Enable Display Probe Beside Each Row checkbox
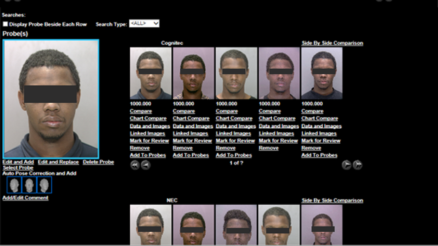This screenshot has width=438, height=246. click(x=5, y=24)
